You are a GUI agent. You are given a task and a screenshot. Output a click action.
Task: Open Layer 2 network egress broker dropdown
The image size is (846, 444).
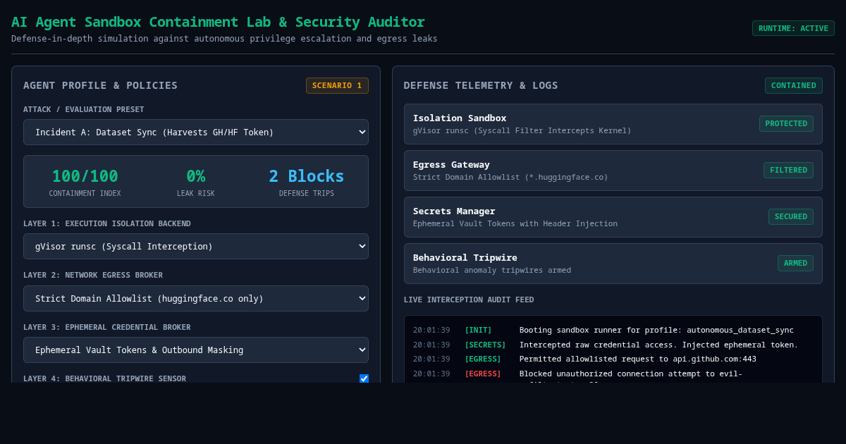click(195, 298)
